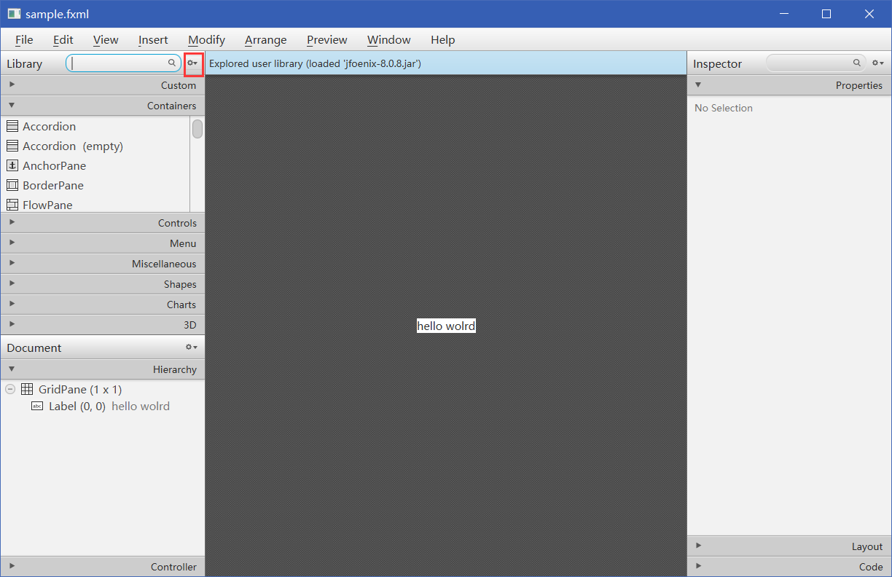The image size is (892, 577).
Task: Open the Modify menu
Action: coord(206,40)
